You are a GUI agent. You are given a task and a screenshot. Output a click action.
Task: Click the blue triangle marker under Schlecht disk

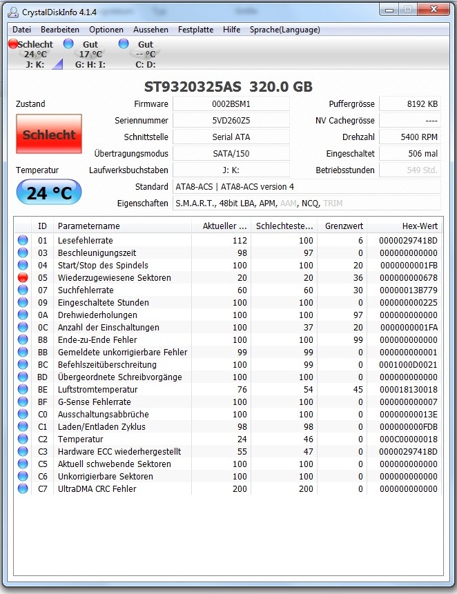point(57,64)
